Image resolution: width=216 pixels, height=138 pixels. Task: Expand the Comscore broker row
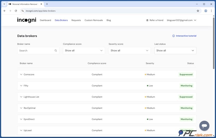coord(21,75)
